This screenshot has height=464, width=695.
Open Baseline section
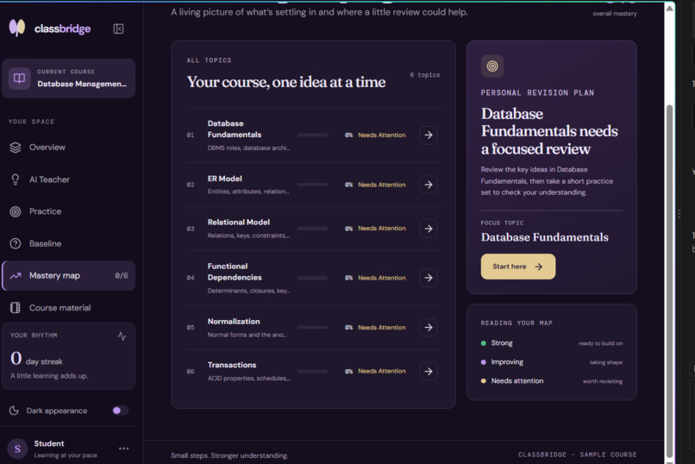[69, 244]
